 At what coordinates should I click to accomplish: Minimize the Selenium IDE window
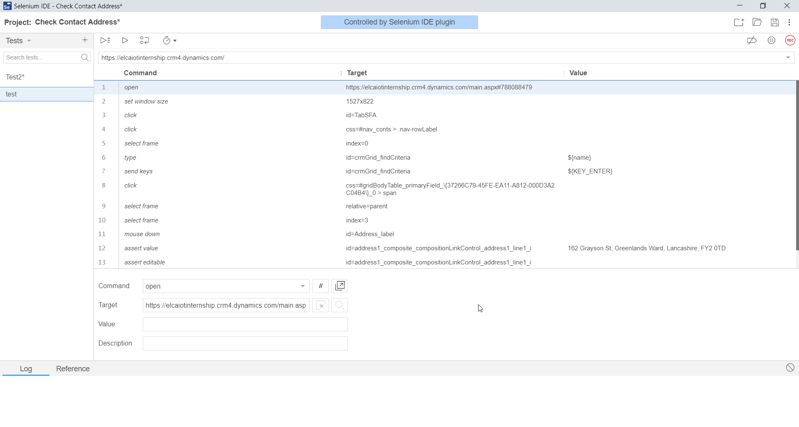(739, 6)
